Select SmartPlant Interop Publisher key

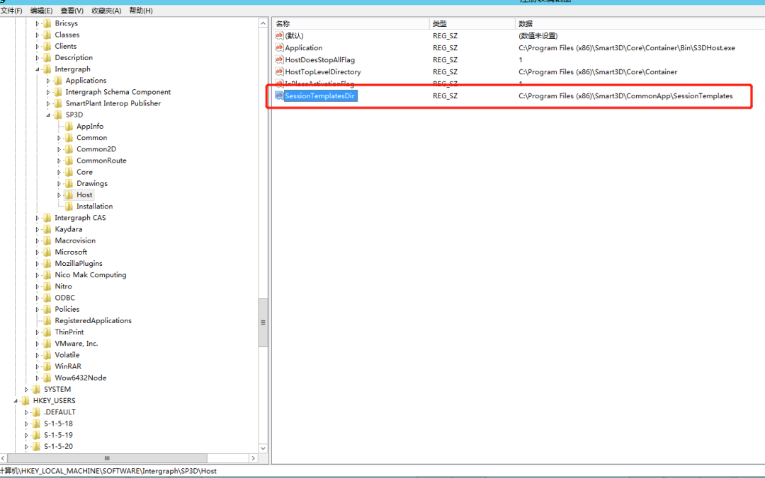[113, 103]
